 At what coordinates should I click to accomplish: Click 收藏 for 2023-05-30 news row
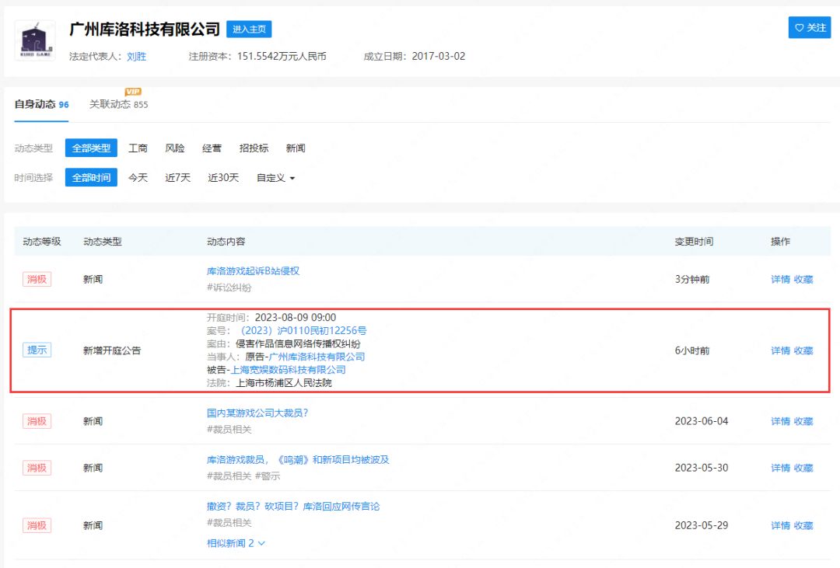coord(803,467)
